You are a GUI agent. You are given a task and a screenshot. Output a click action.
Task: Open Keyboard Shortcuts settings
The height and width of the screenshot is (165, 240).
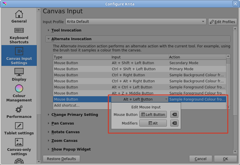point(19,36)
